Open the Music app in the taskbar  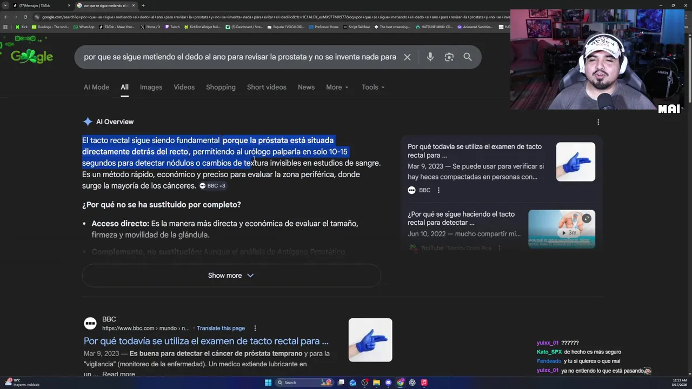click(424, 383)
